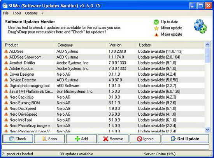The image size is (214, 158).
Task: Click the Remove button
Action: pyautogui.click(x=113, y=139)
